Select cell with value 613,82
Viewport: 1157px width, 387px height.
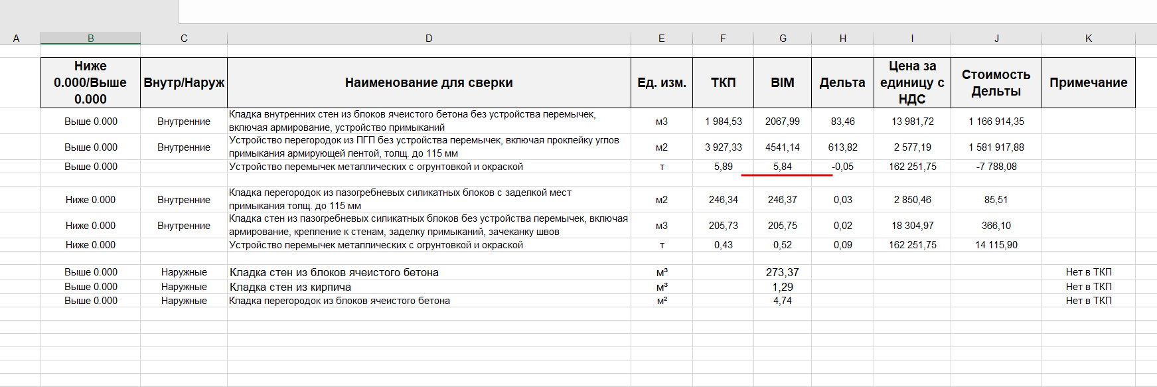[x=842, y=147]
